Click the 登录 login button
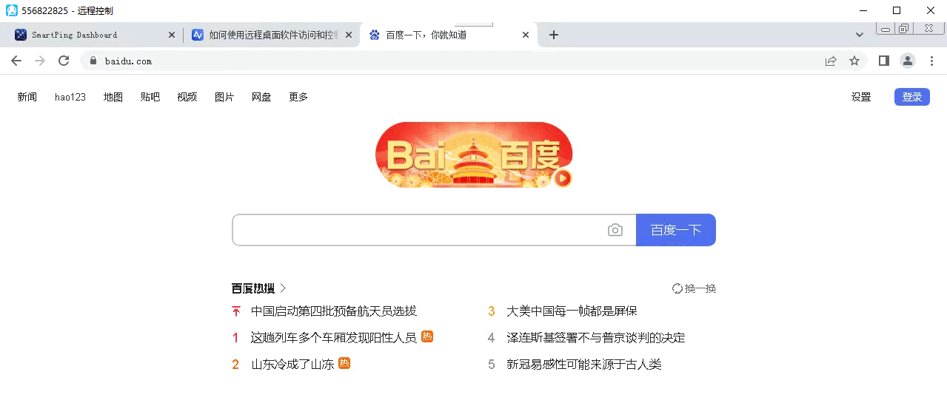The height and width of the screenshot is (403, 947). point(911,97)
